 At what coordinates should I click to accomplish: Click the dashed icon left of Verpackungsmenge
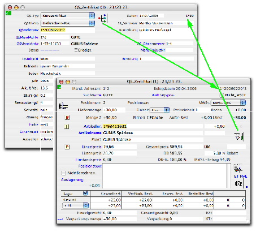coord(60,219)
